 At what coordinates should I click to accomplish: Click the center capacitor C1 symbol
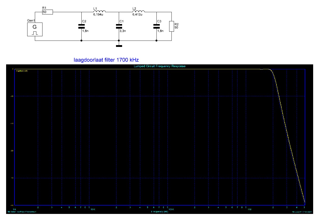[x=119, y=26]
